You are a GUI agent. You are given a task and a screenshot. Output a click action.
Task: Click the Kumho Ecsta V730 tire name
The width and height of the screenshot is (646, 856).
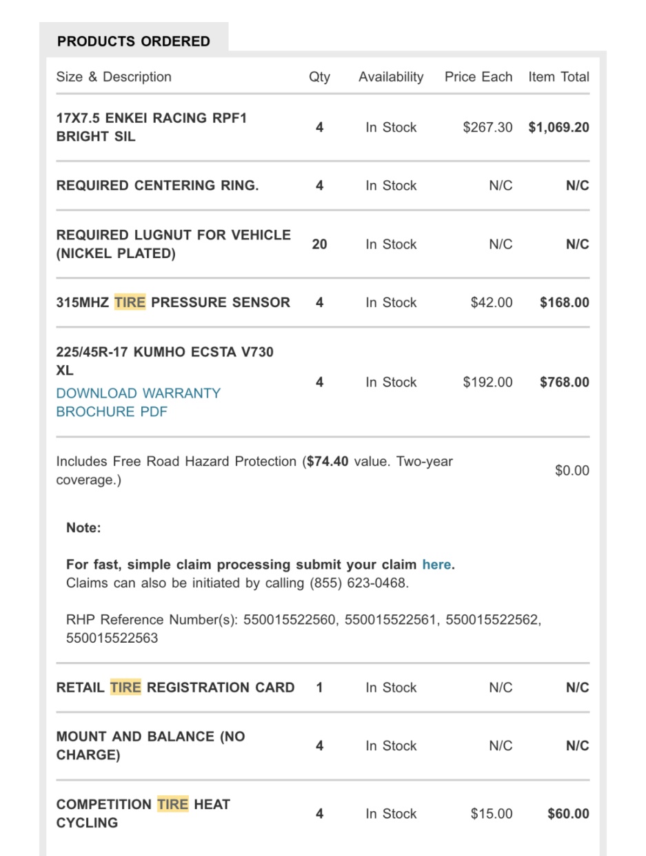164,361
